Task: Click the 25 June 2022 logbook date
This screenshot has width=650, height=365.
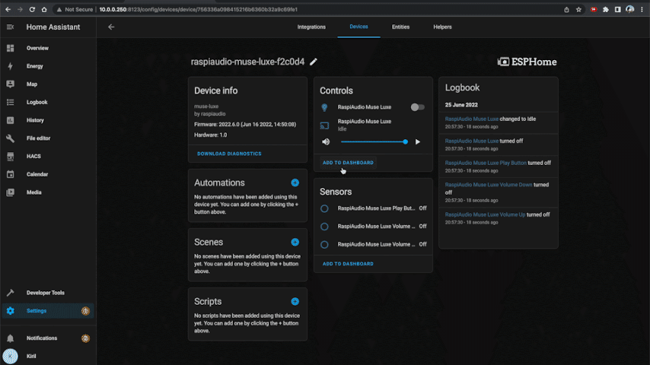Action: (461, 105)
